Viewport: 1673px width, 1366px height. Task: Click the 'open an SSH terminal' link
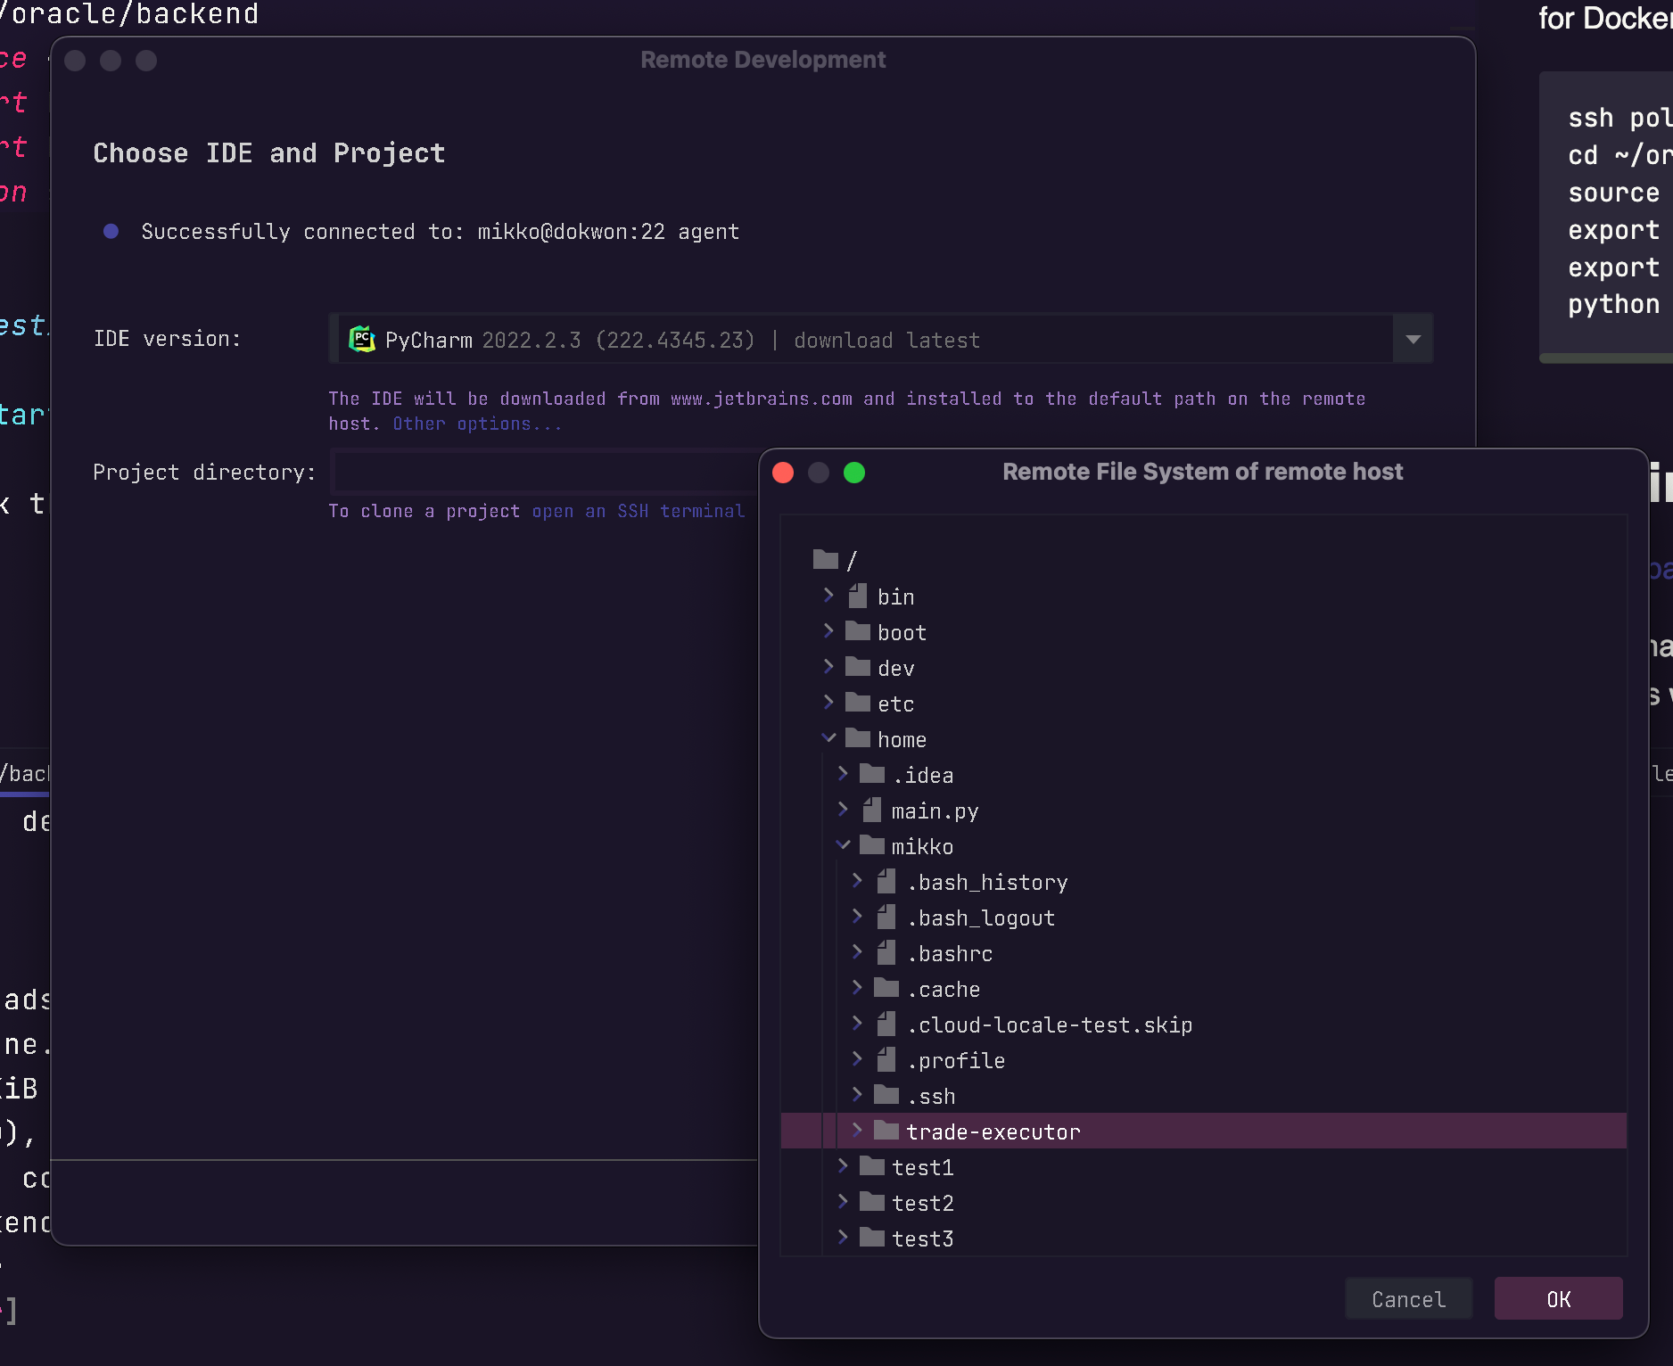pyautogui.click(x=638, y=511)
